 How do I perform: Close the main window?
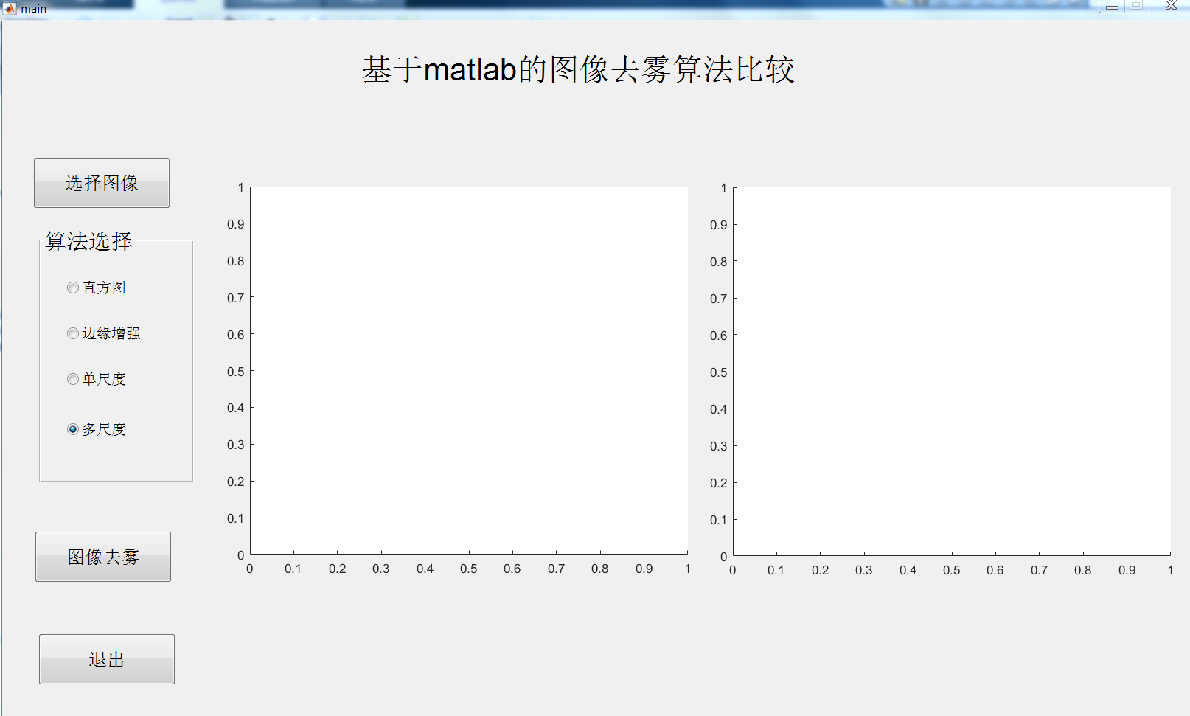click(1170, 6)
